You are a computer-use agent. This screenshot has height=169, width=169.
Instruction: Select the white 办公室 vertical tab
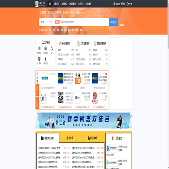(x=37, y=77)
